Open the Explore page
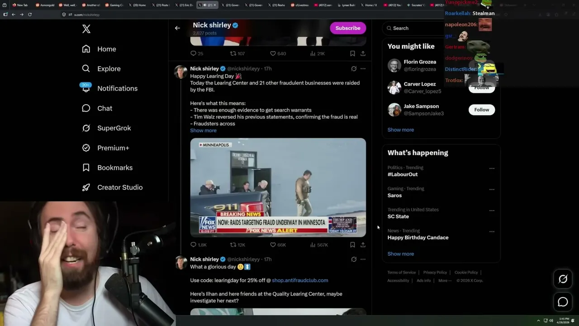 click(x=101, y=69)
